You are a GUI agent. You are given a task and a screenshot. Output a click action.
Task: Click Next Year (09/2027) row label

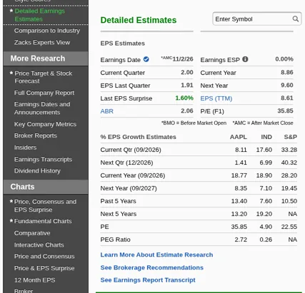[129, 188]
